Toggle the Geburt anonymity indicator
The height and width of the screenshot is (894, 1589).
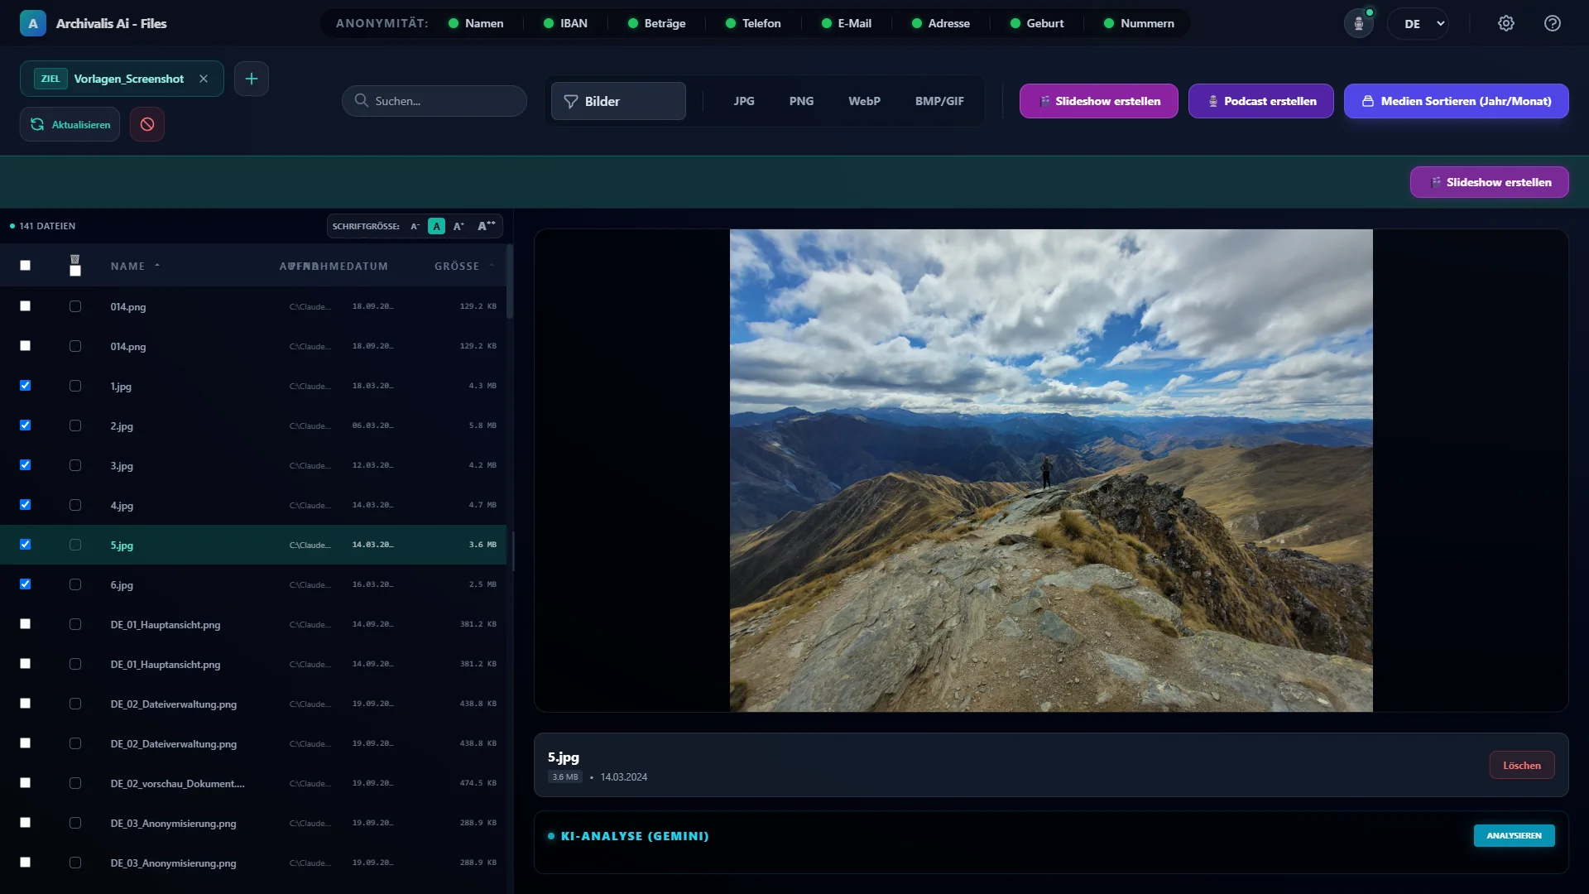1037,23
